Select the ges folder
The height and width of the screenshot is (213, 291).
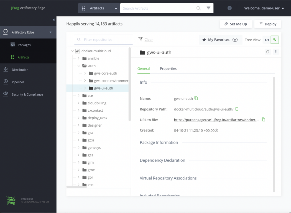click(x=90, y=155)
